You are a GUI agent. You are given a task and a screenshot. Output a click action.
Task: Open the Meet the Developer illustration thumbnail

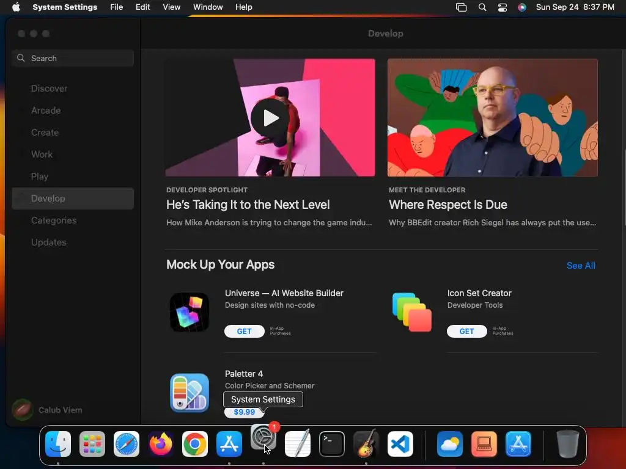[493, 118]
